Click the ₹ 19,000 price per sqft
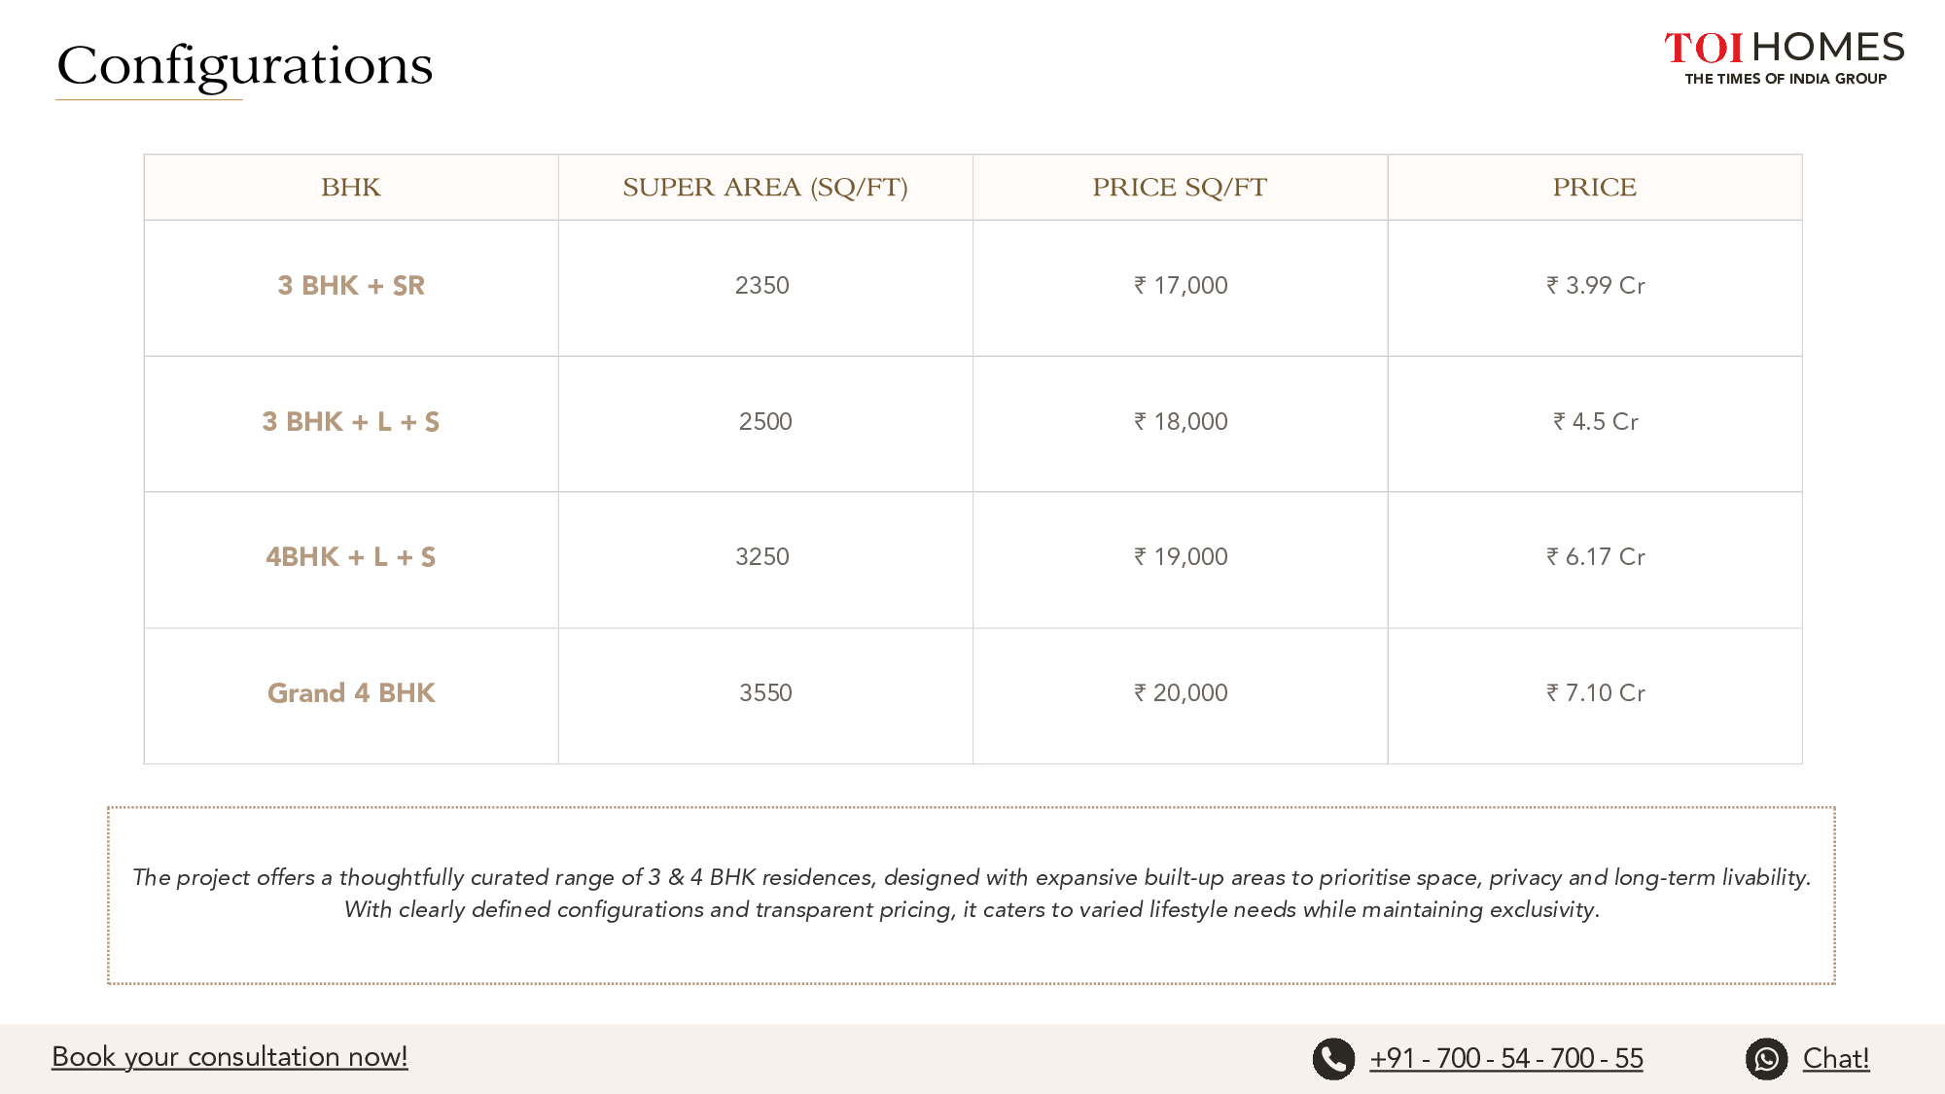 tap(1181, 557)
